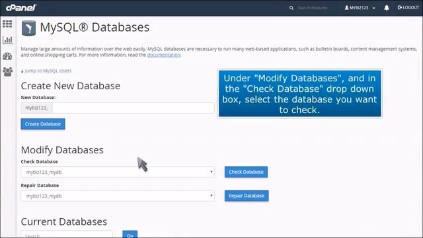The height and width of the screenshot is (238, 423).
Task: Open the Check Database dropdown
Action: (118, 172)
